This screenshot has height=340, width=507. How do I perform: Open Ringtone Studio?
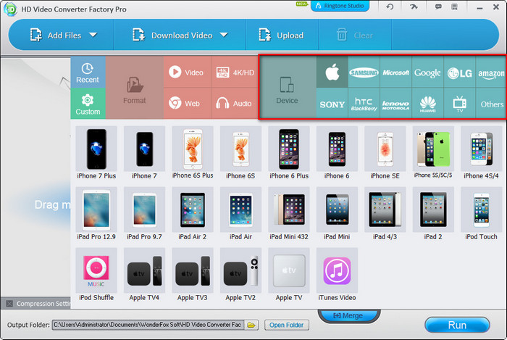pyautogui.click(x=340, y=6)
